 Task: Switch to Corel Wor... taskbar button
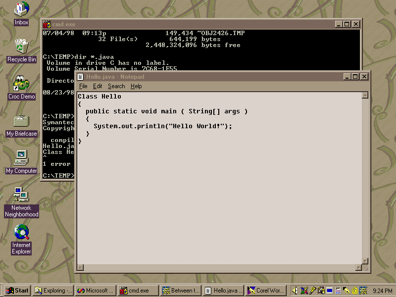tap(266, 291)
